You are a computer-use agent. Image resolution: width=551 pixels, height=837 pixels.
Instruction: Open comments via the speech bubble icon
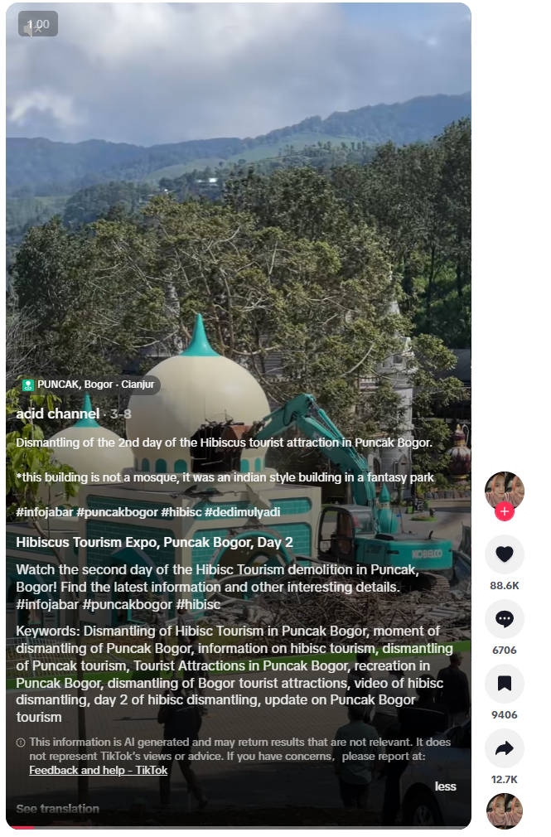504,619
